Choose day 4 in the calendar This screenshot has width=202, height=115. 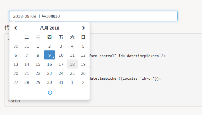coord(72,46)
